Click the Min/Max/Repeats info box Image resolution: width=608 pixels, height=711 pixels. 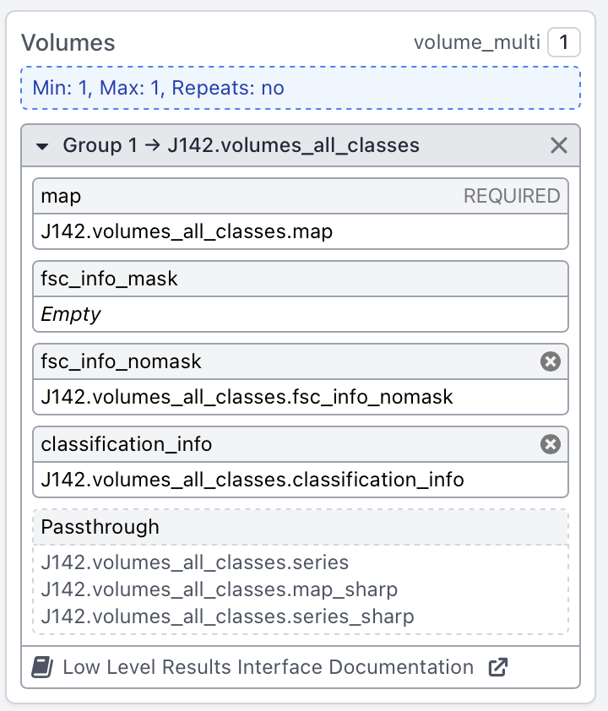pos(300,88)
